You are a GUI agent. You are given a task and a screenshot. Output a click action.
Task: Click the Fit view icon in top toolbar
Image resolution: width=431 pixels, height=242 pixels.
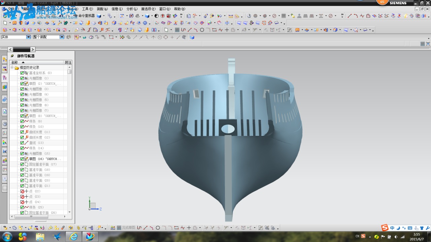click(x=122, y=16)
